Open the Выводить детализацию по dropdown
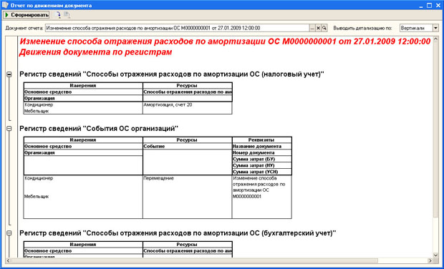This screenshot has height=269, width=444. [435, 28]
